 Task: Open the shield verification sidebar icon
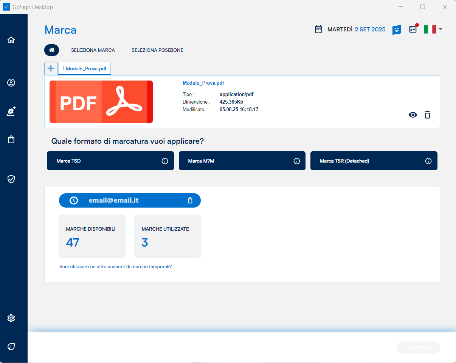coord(11,179)
